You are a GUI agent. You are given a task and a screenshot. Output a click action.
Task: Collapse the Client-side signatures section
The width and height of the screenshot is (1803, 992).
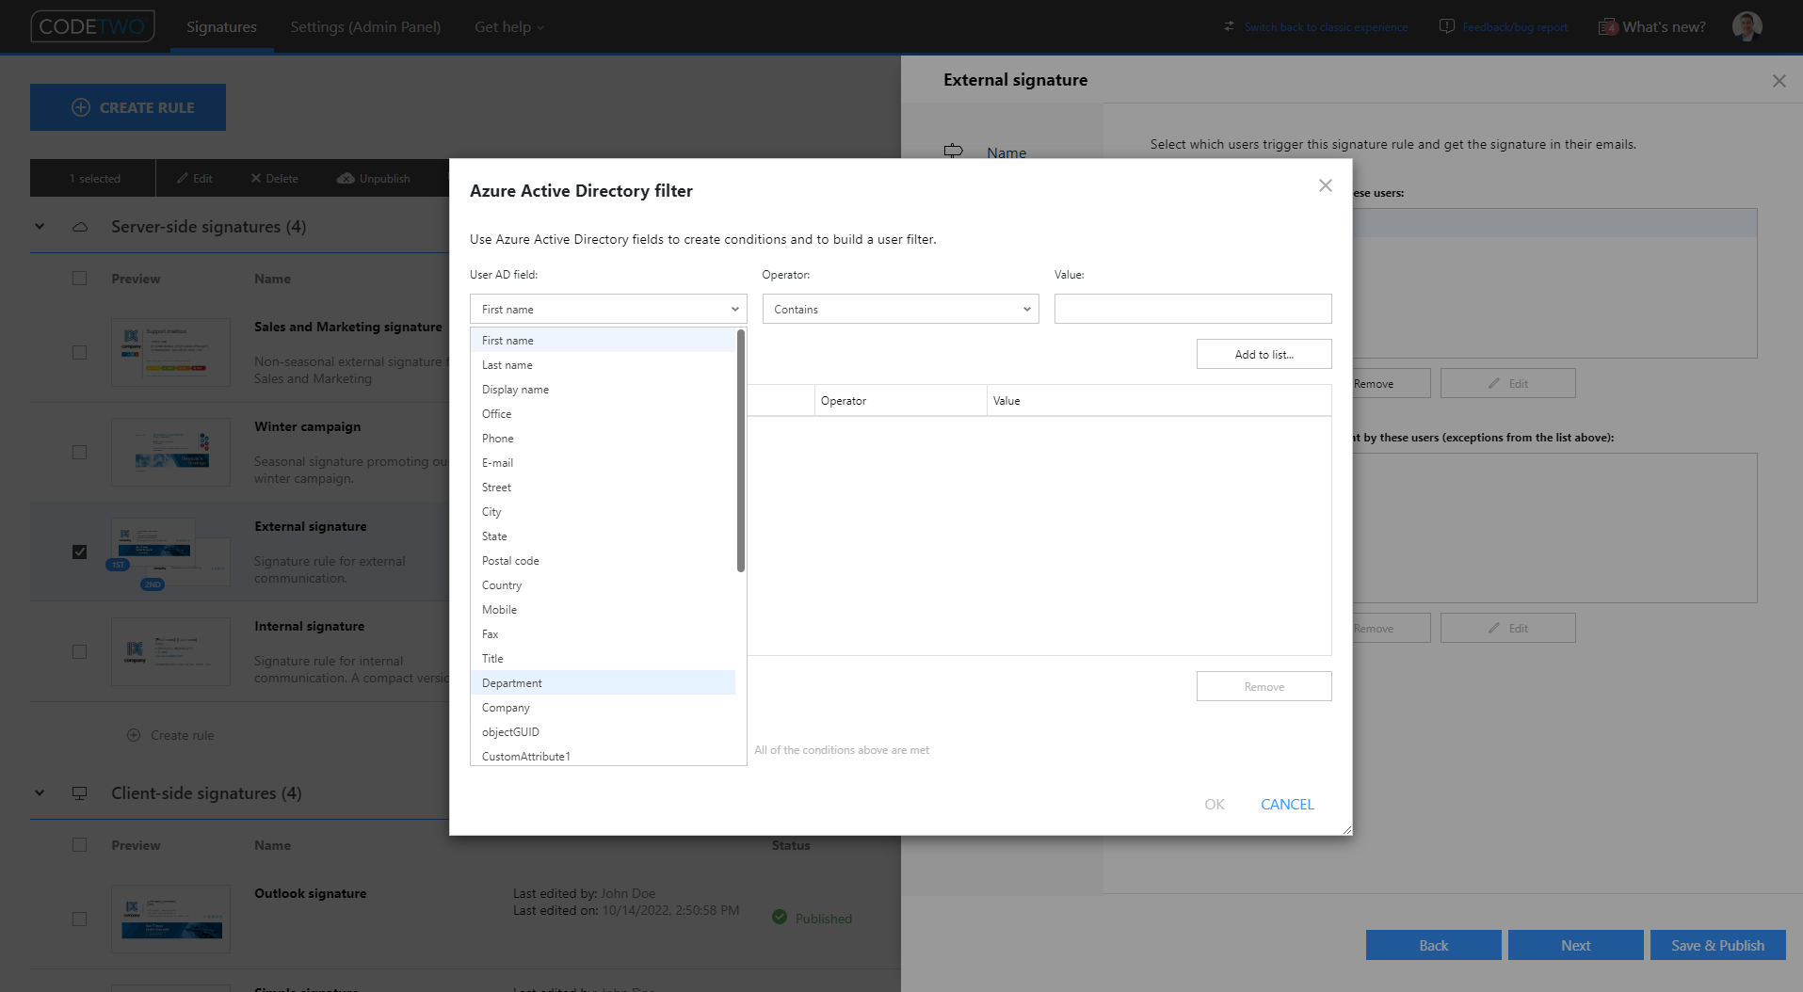40,793
